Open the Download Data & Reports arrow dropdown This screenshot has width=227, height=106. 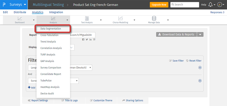200,34
